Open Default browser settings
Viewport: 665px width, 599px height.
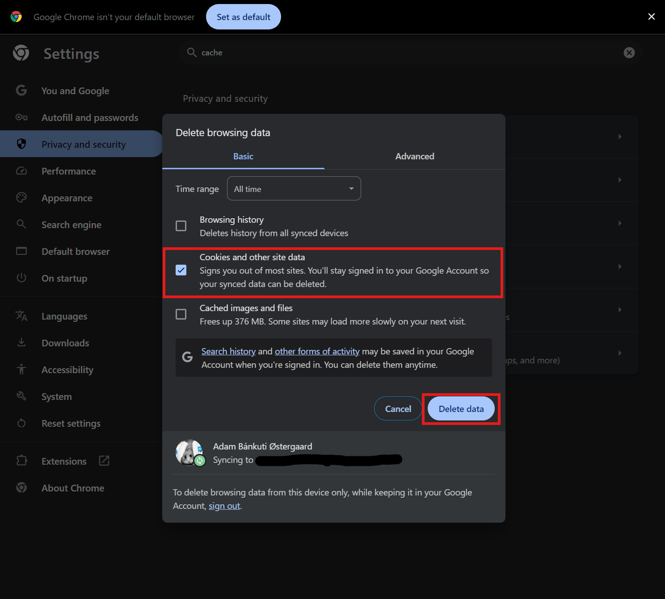[76, 252]
